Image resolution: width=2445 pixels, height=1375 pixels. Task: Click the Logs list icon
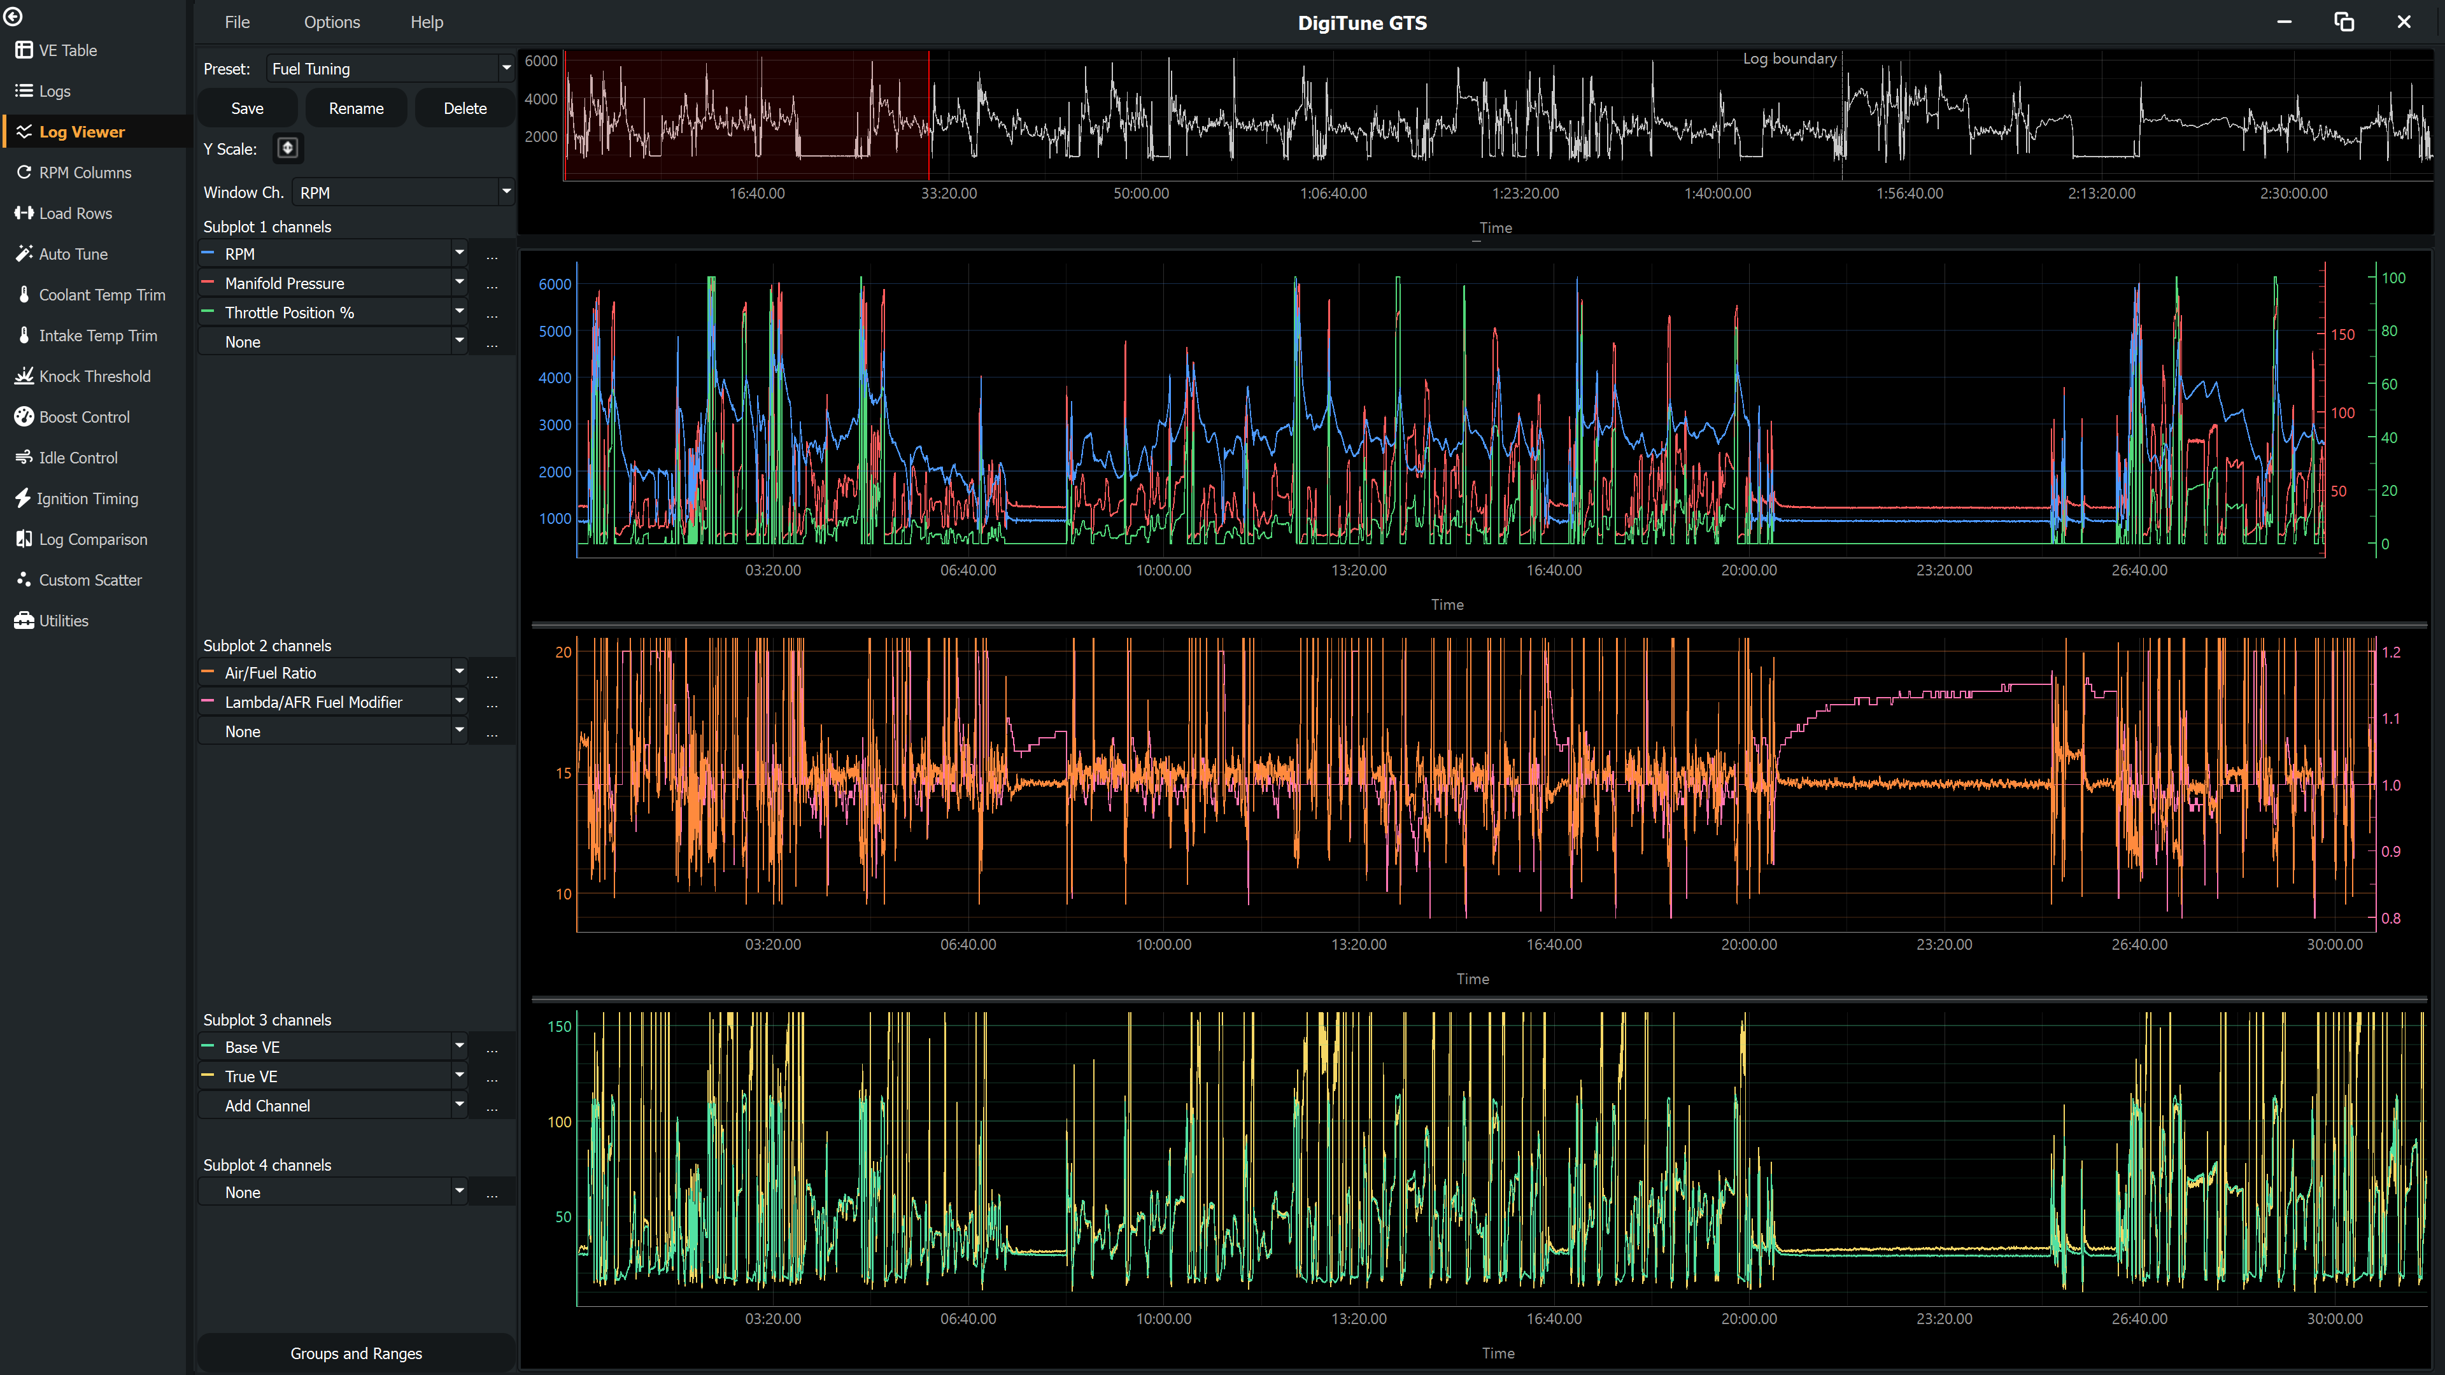pyautogui.click(x=24, y=91)
